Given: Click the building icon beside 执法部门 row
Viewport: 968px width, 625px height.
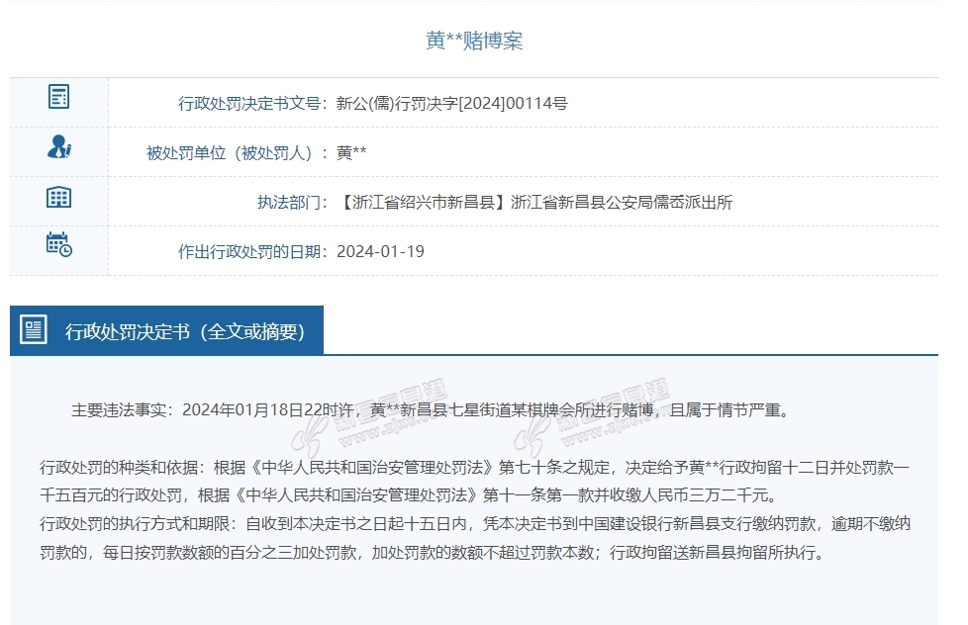Looking at the screenshot, I should pos(59,197).
